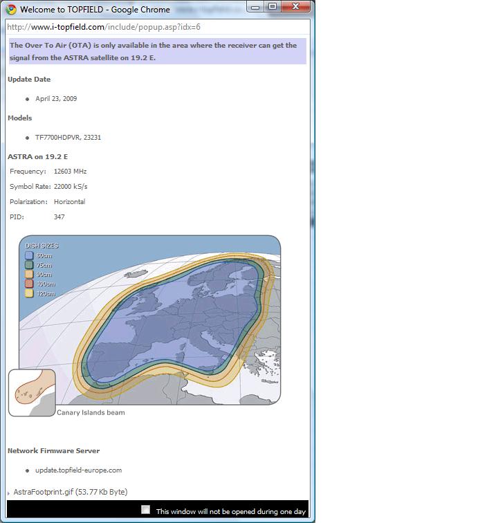
Task: Click the 120cm yellow dish size swatch
Action: (x=29, y=293)
